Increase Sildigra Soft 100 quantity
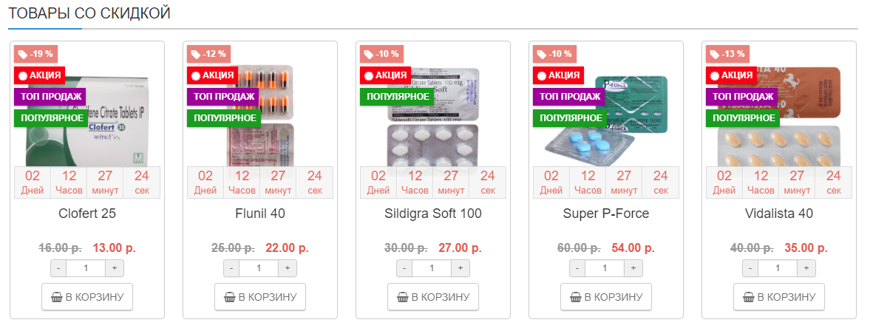The image size is (870, 331). (x=461, y=268)
